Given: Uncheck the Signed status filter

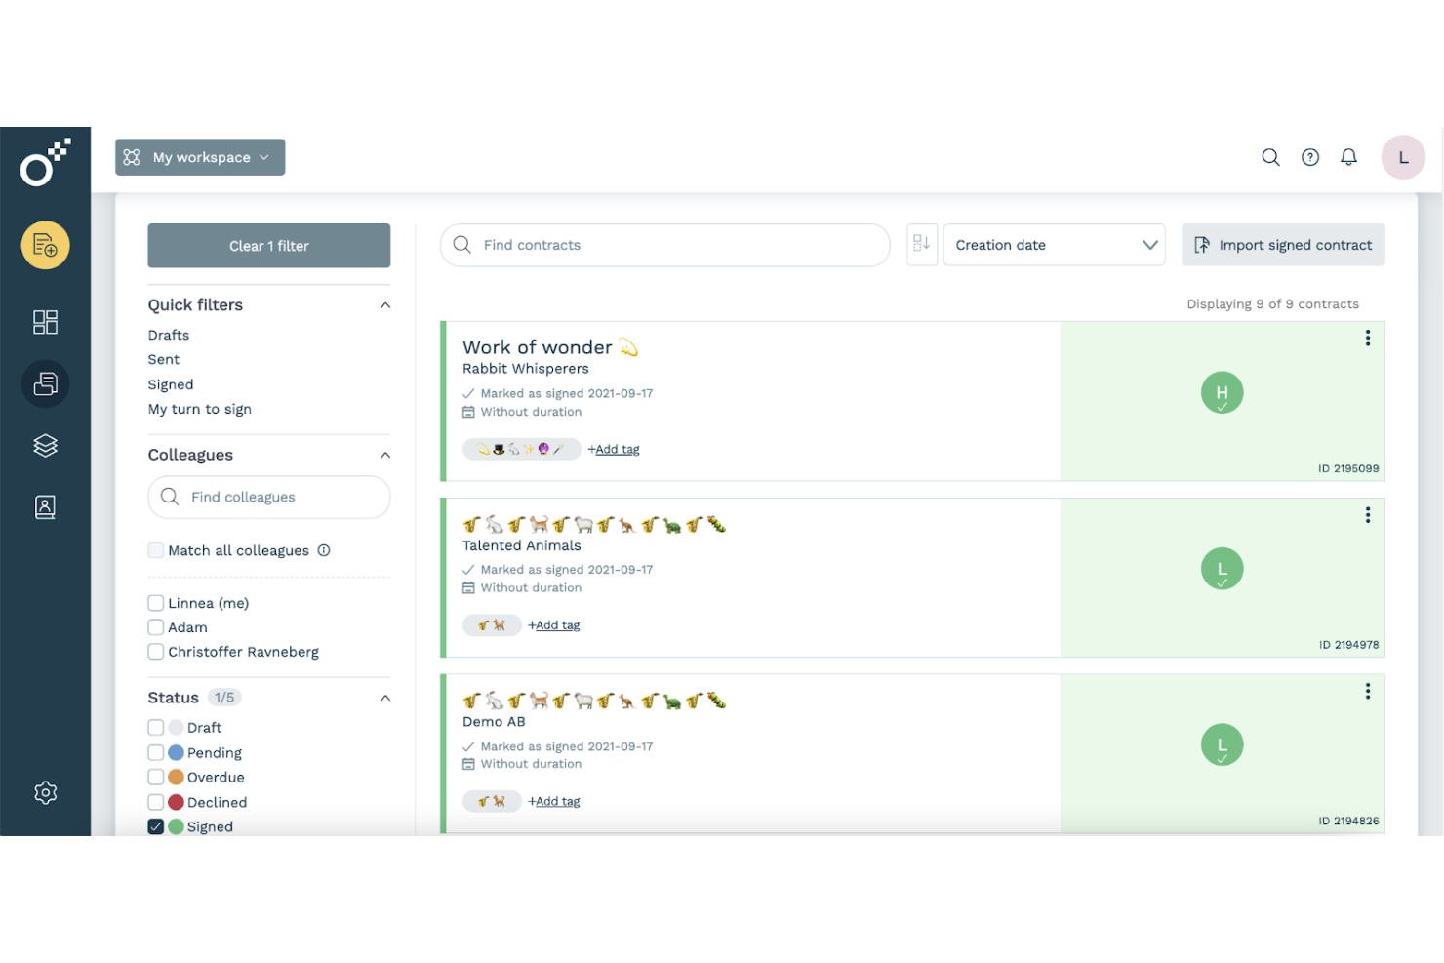Looking at the screenshot, I should (x=155, y=825).
